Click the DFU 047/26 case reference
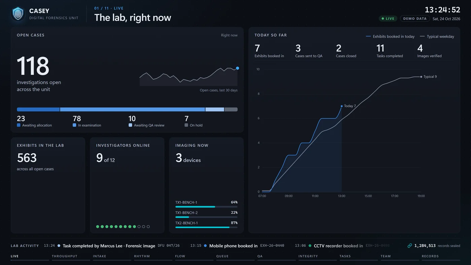 169,246
